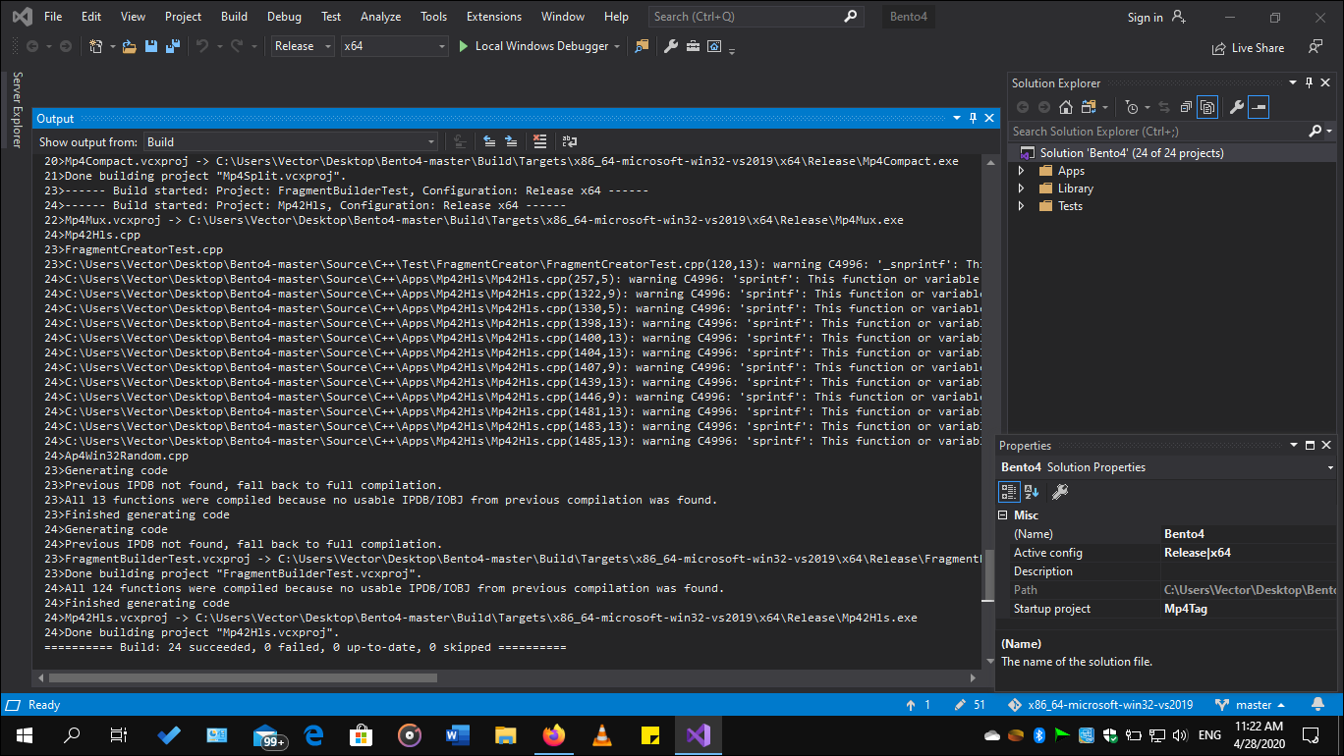The height and width of the screenshot is (756, 1344).
Task: Switch views icon in Solution Explorer
Action: (1089, 107)
